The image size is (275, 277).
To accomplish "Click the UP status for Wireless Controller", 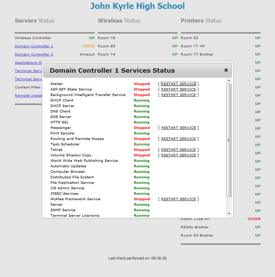I will (x=92, y=38).
